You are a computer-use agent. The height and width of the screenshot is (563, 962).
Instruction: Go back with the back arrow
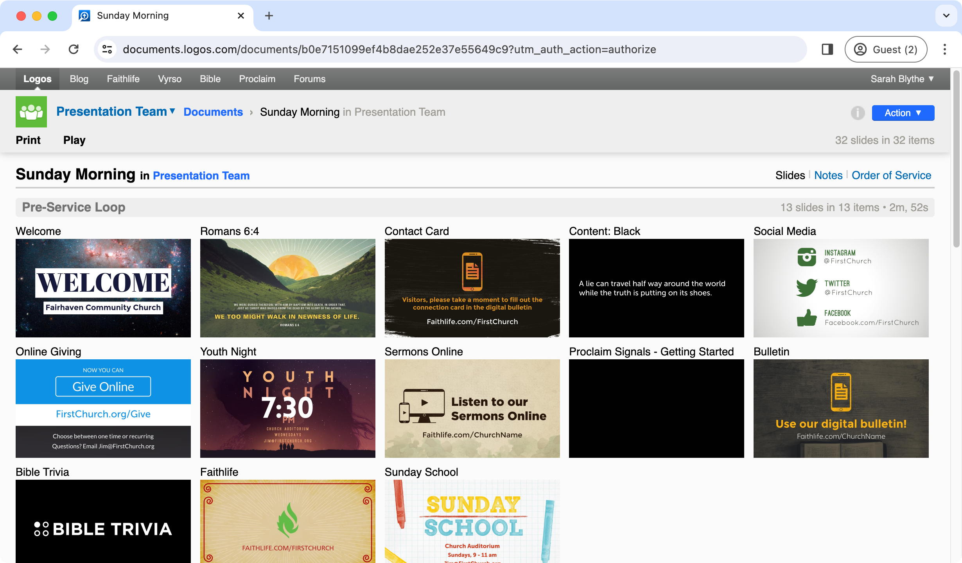pyautogui.click(x=18, y=49)
